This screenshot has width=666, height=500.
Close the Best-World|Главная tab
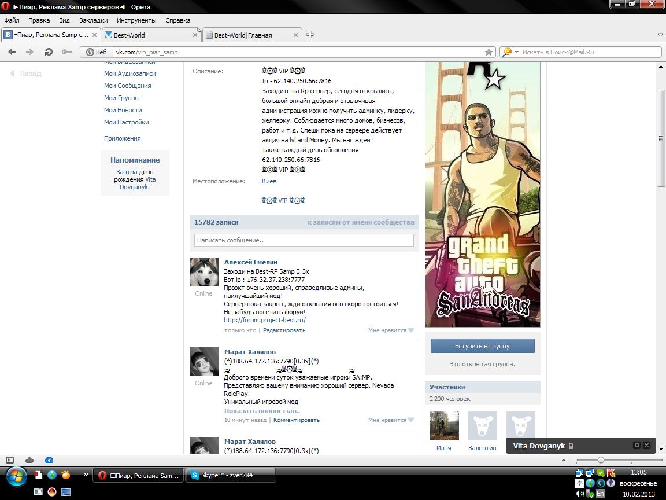pos(295,35)
